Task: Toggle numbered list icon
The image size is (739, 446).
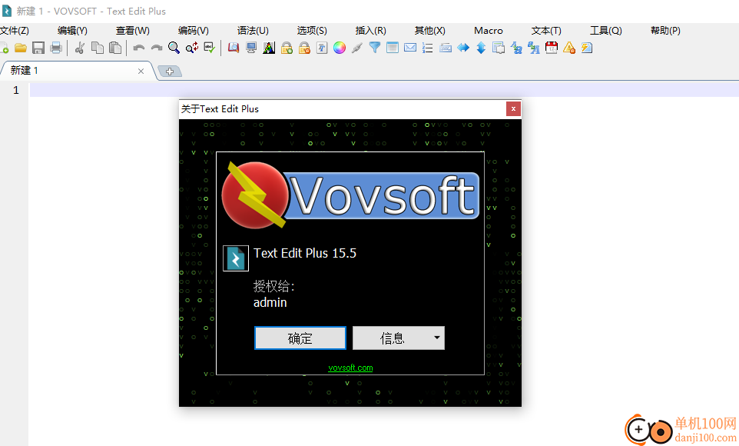Action: tap(427, 48)
